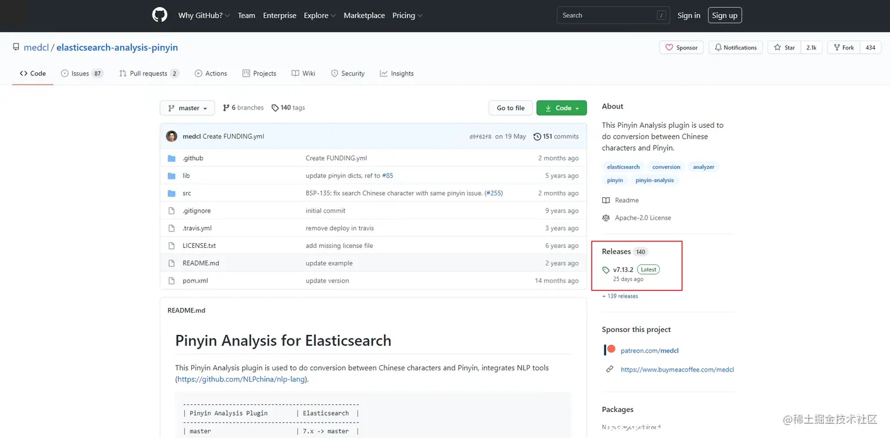Image resolution: width=890 pixels, height=438 pixels.
Task: Open the medcl owner profile link
Action: pyautogui.click(x=36, y=48)
